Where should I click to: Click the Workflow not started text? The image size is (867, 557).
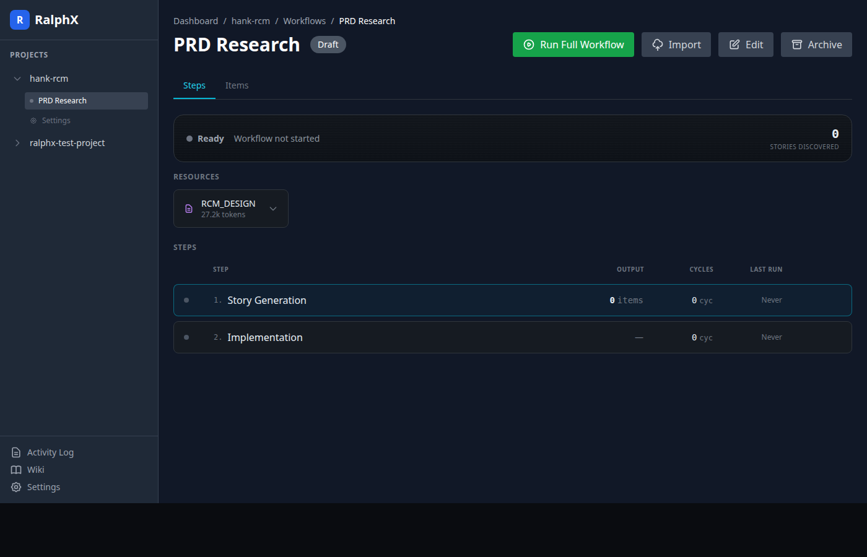[x=277, y=139]
